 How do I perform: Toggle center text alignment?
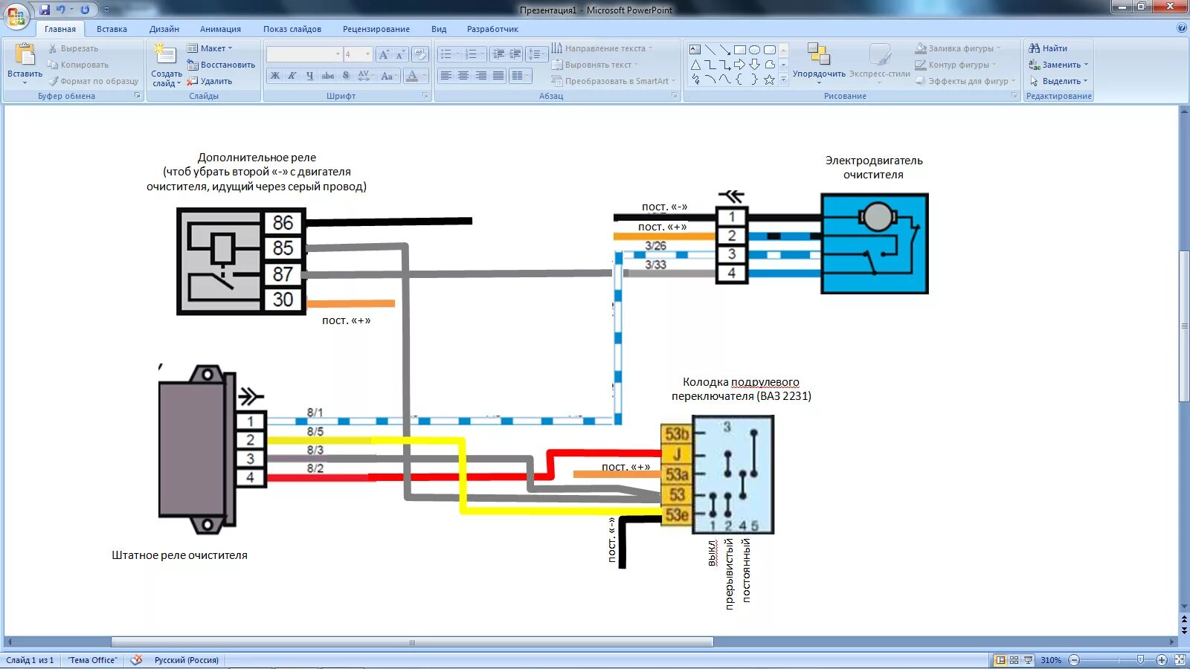pyautogui.click(x=463, y=76)
